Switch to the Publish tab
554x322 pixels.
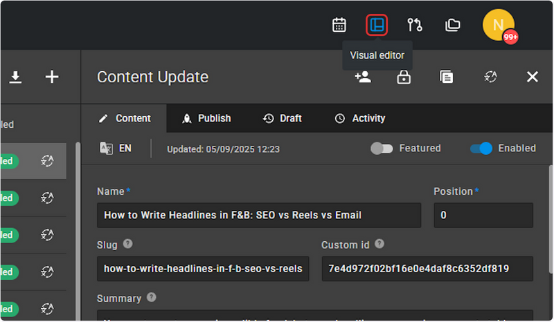[206, 118]
